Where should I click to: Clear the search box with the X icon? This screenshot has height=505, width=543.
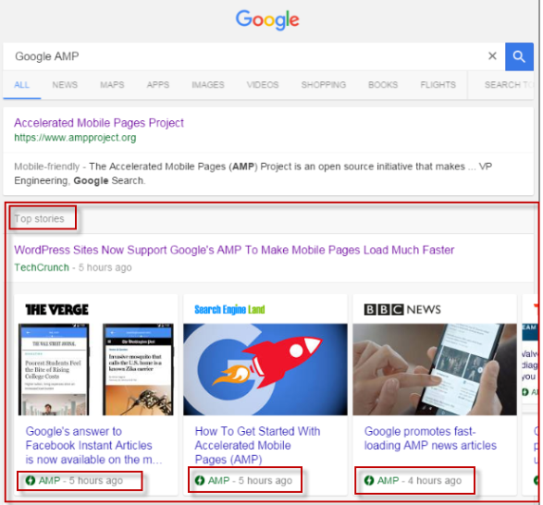492,55
